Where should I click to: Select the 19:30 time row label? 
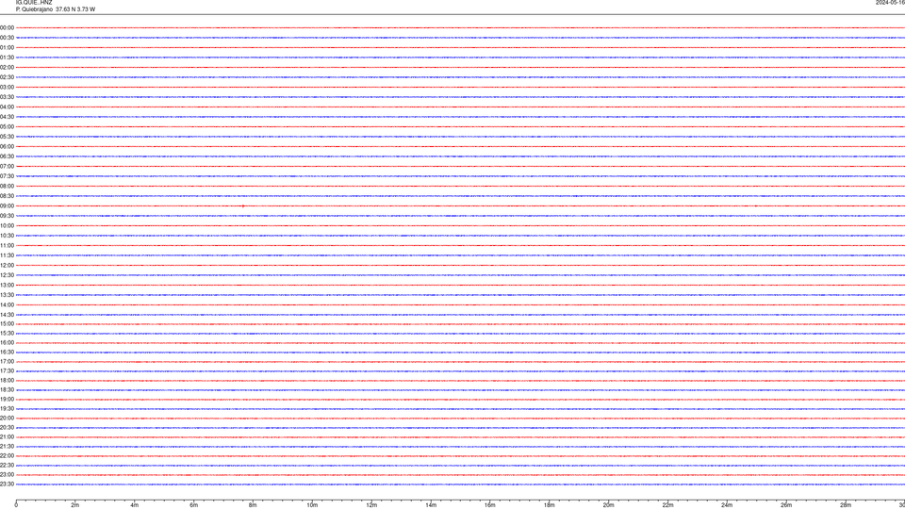7,408
